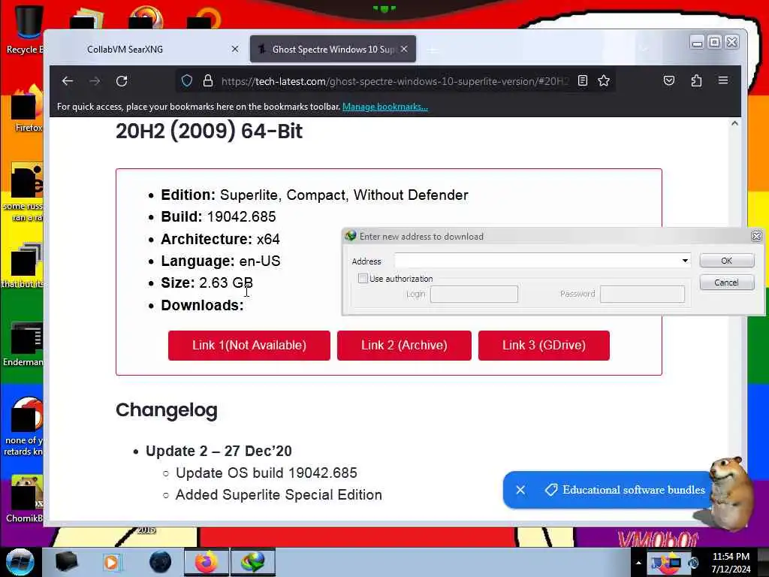This screenshot has height=577, width=769.
Task: Open the Firefox application menu
Action: (x=723, y=80)
